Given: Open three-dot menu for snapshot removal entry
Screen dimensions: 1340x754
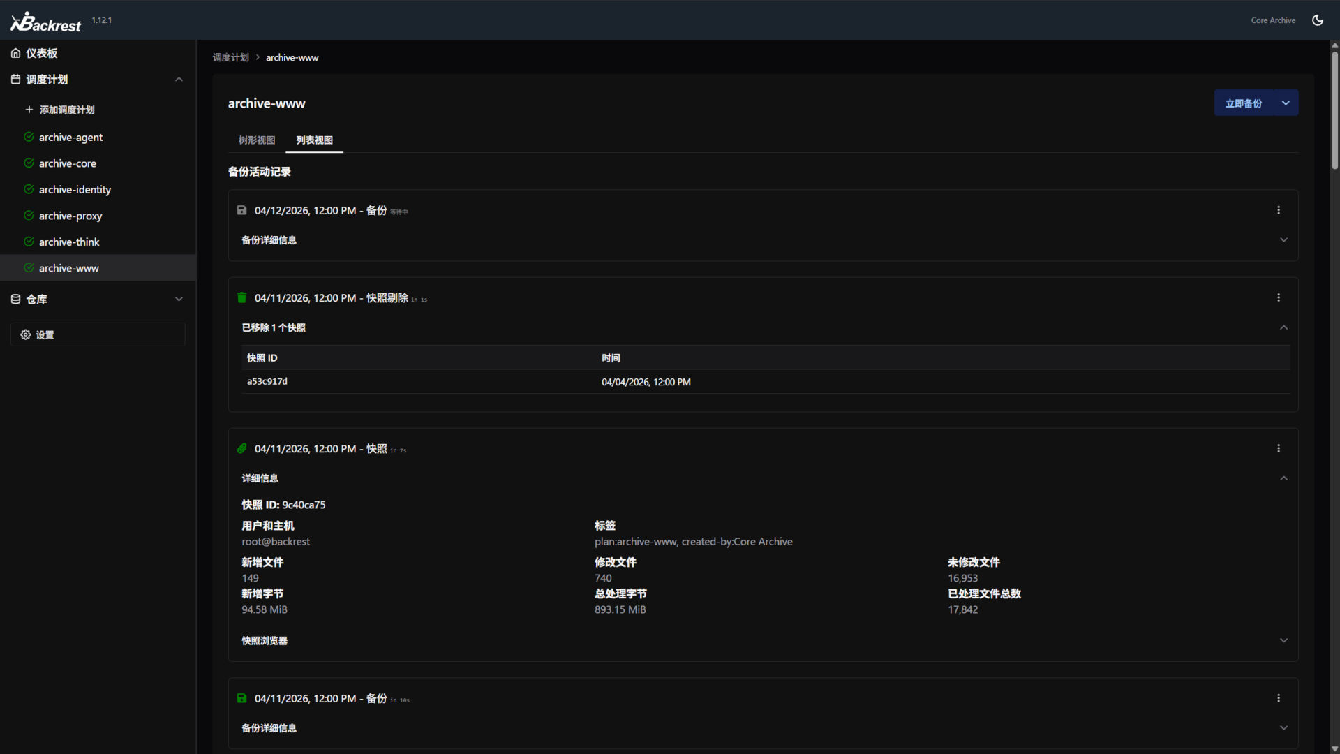Looking at the screenshot, I should click(1278, 297).
